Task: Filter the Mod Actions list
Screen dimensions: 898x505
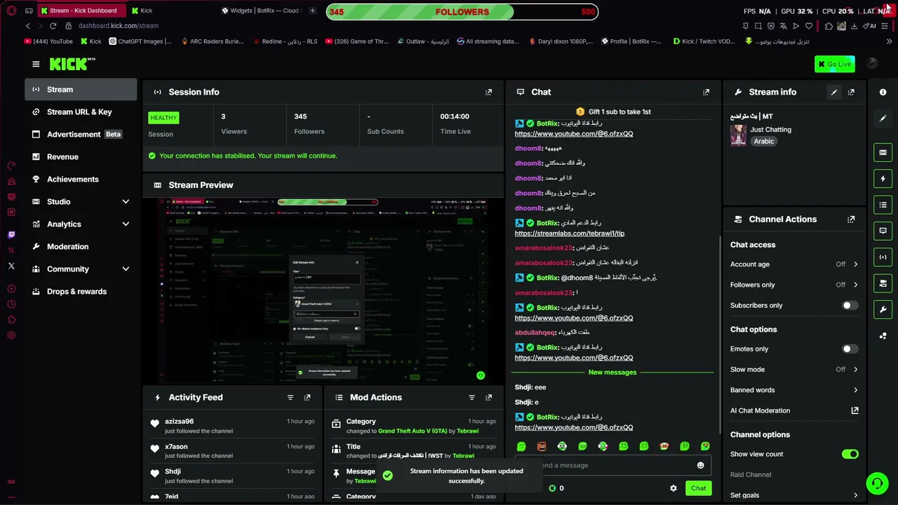Action: click(x=472, y=398)
